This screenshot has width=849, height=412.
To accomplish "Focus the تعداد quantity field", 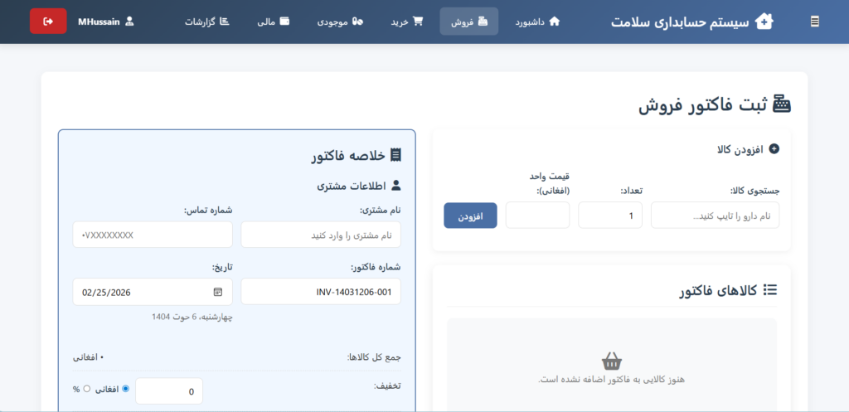I will pos(610,216).
